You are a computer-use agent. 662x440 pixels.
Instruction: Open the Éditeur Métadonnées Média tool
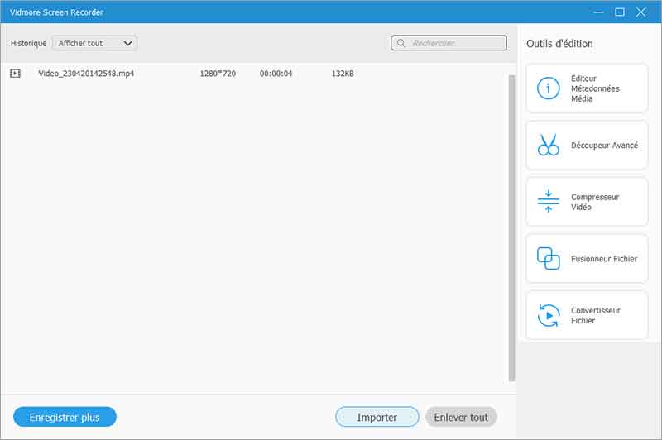click(587, 88)
